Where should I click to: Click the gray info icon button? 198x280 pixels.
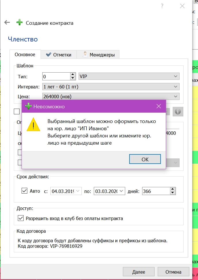pos(178,111)
